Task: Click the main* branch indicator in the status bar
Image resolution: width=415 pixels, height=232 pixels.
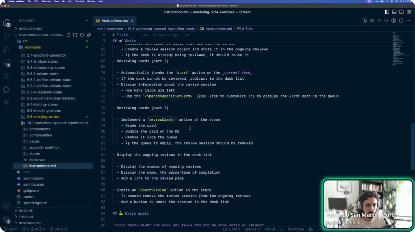Action: pos(12,229)
